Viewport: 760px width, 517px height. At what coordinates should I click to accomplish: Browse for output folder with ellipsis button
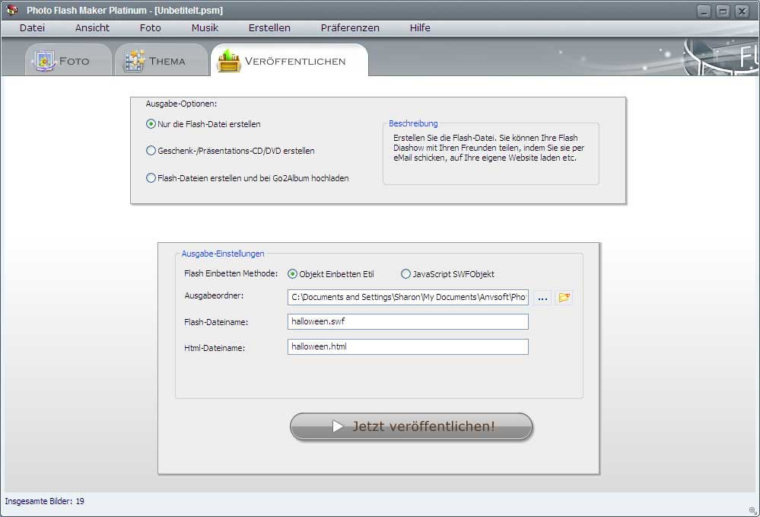coord(542,298)
